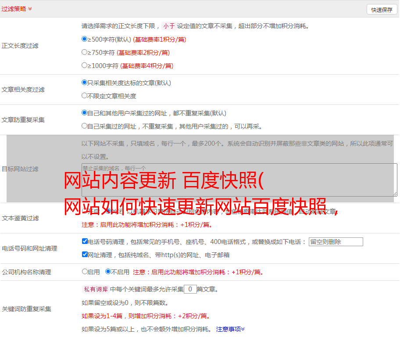The width and height of the screenshot is (400, 337).
Task: Click the keyword article count field
Action: click(x=190, y=290)
